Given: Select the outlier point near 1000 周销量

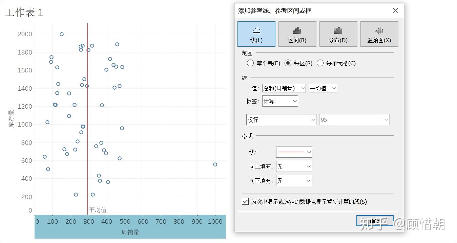Looking at the screenshot, I should click(215, 164).
